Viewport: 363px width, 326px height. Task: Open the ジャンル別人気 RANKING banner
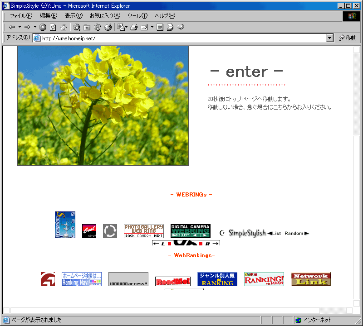(217, 279)
